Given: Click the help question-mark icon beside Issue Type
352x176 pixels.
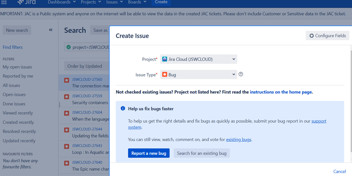Looking at the screenshot, I should point(241,74).
